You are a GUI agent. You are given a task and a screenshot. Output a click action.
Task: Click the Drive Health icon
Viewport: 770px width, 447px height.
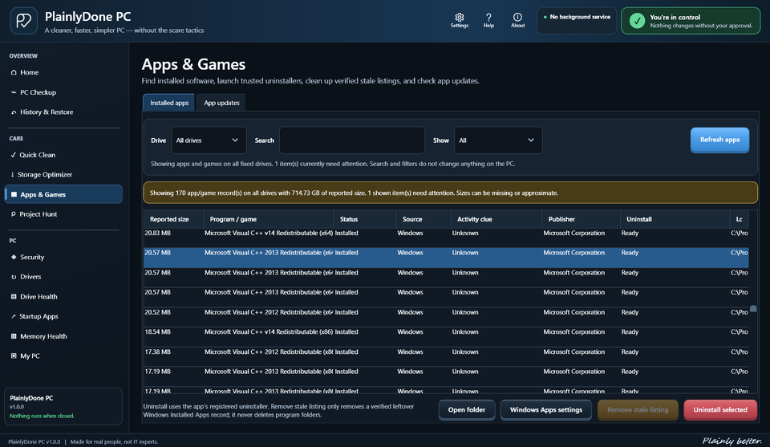14,297
